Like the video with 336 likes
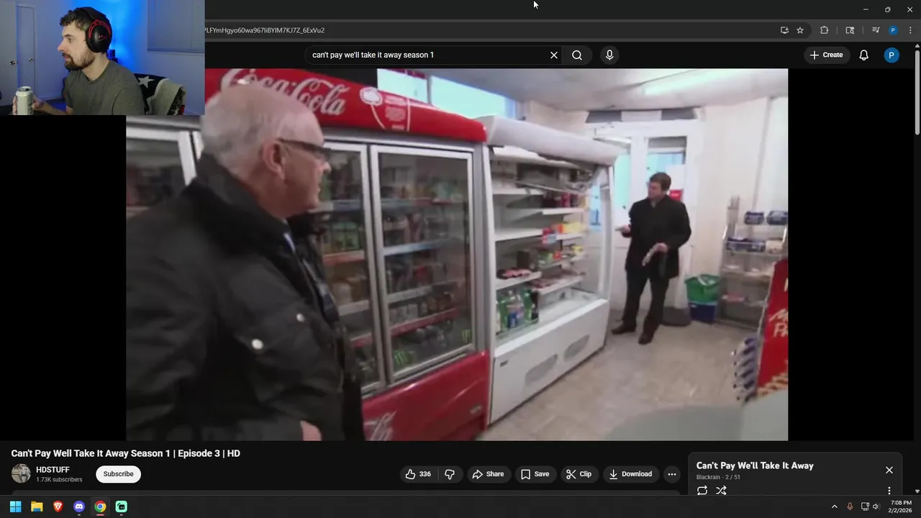 coord(418,474)
